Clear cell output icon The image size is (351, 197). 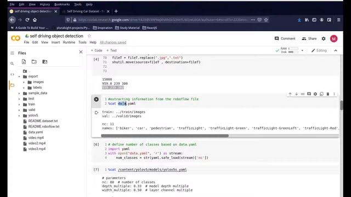pos(97,113)
